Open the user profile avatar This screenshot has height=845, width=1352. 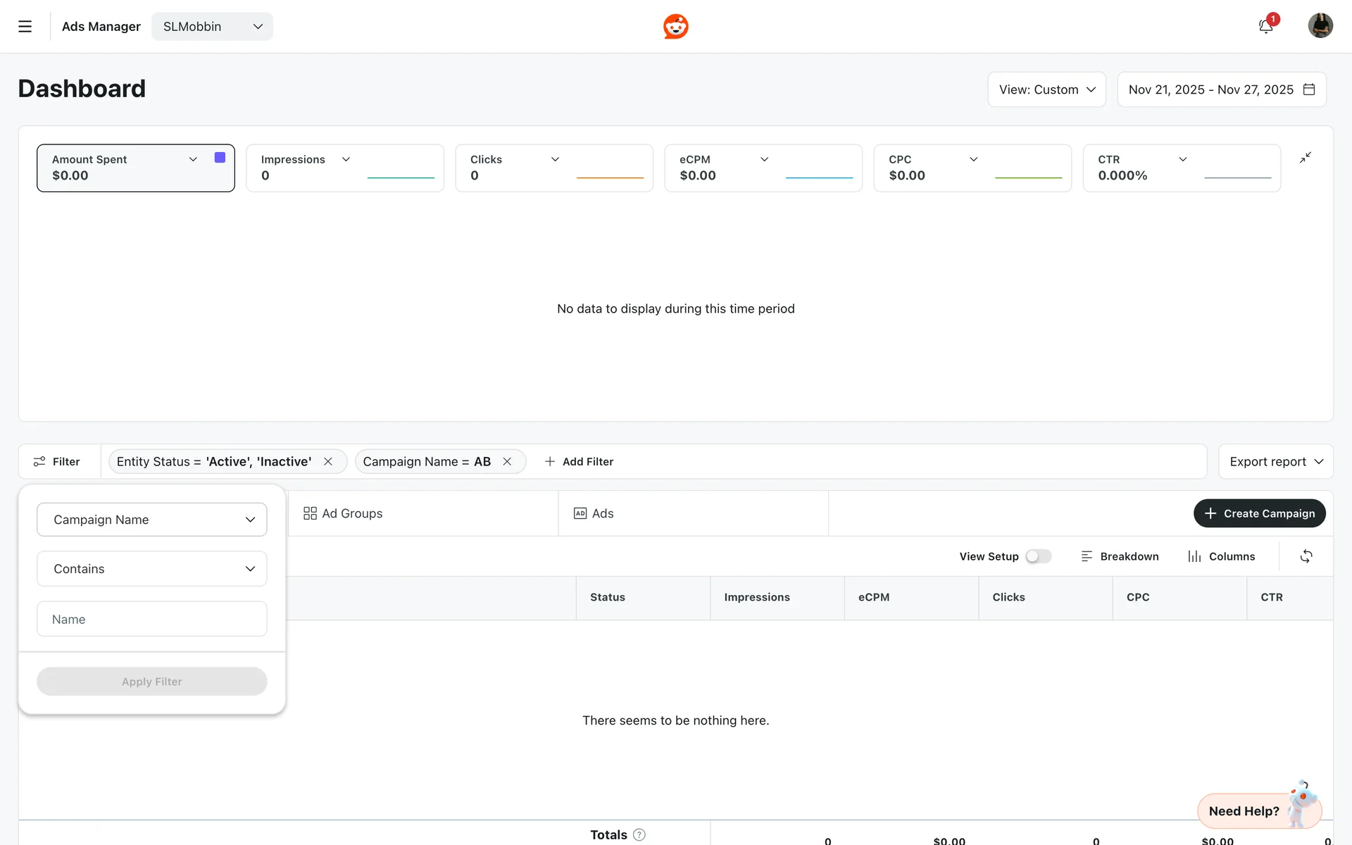(1320, 26)
